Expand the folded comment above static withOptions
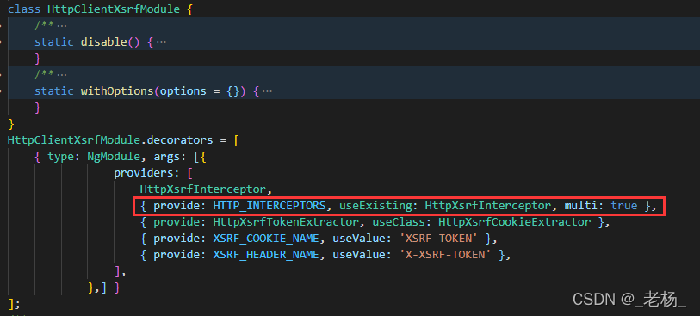Screen dimensions: 700x316 point(62,75)
